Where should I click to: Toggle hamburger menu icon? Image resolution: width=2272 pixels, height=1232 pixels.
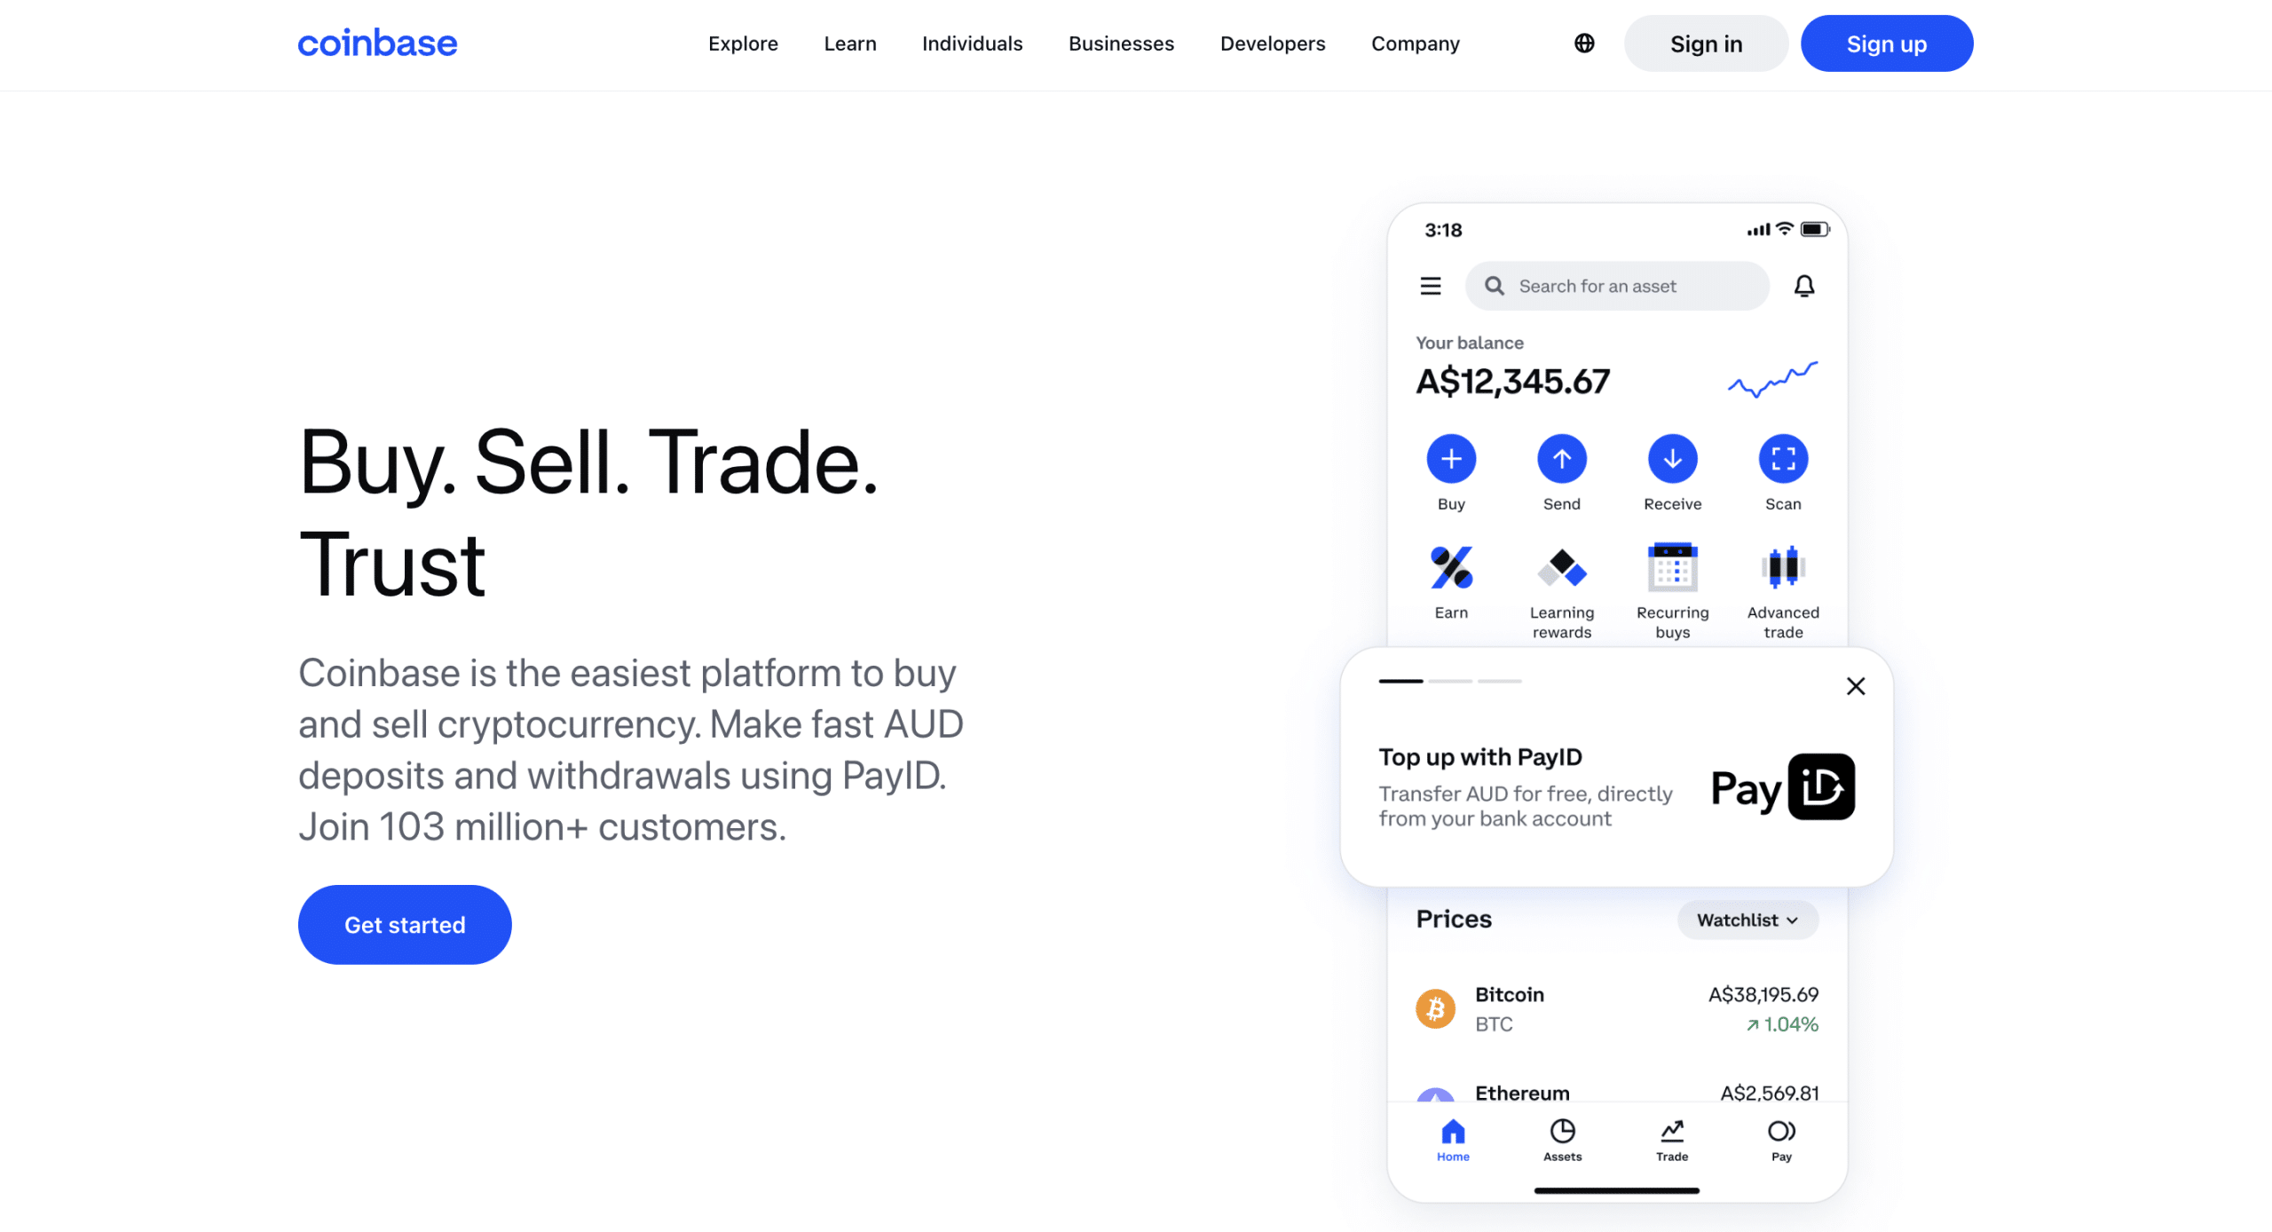coord(1431,285)
